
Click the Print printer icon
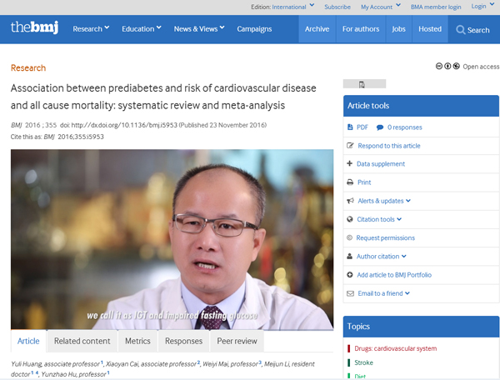[x=350, y=182]
